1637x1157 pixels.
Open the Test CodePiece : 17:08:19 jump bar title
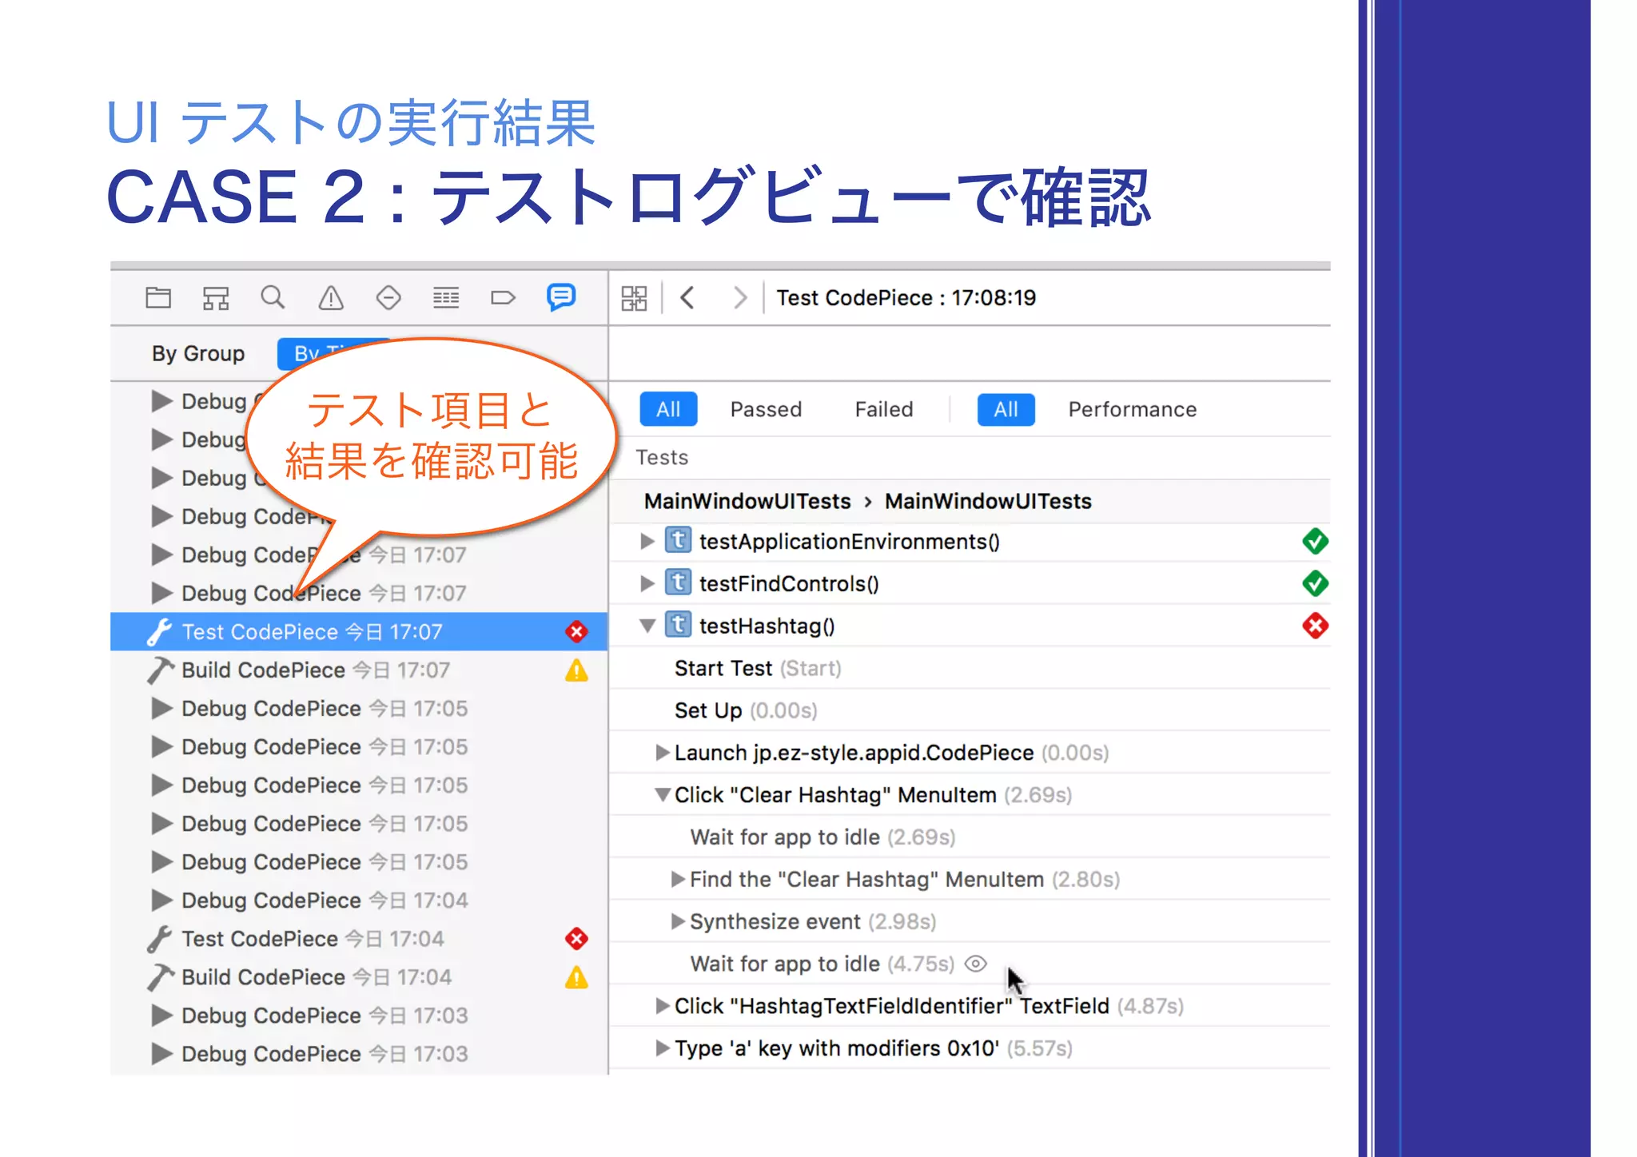906,298
